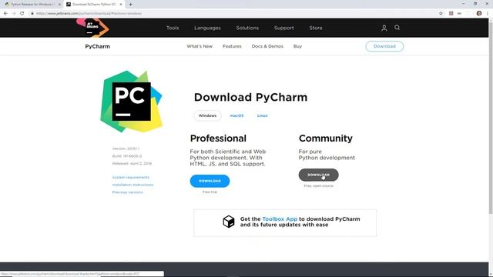Open the Support menu
Image resolution: width=493 pixels, height=277 pixels.
pyautogui.click(x=284, y=28)
